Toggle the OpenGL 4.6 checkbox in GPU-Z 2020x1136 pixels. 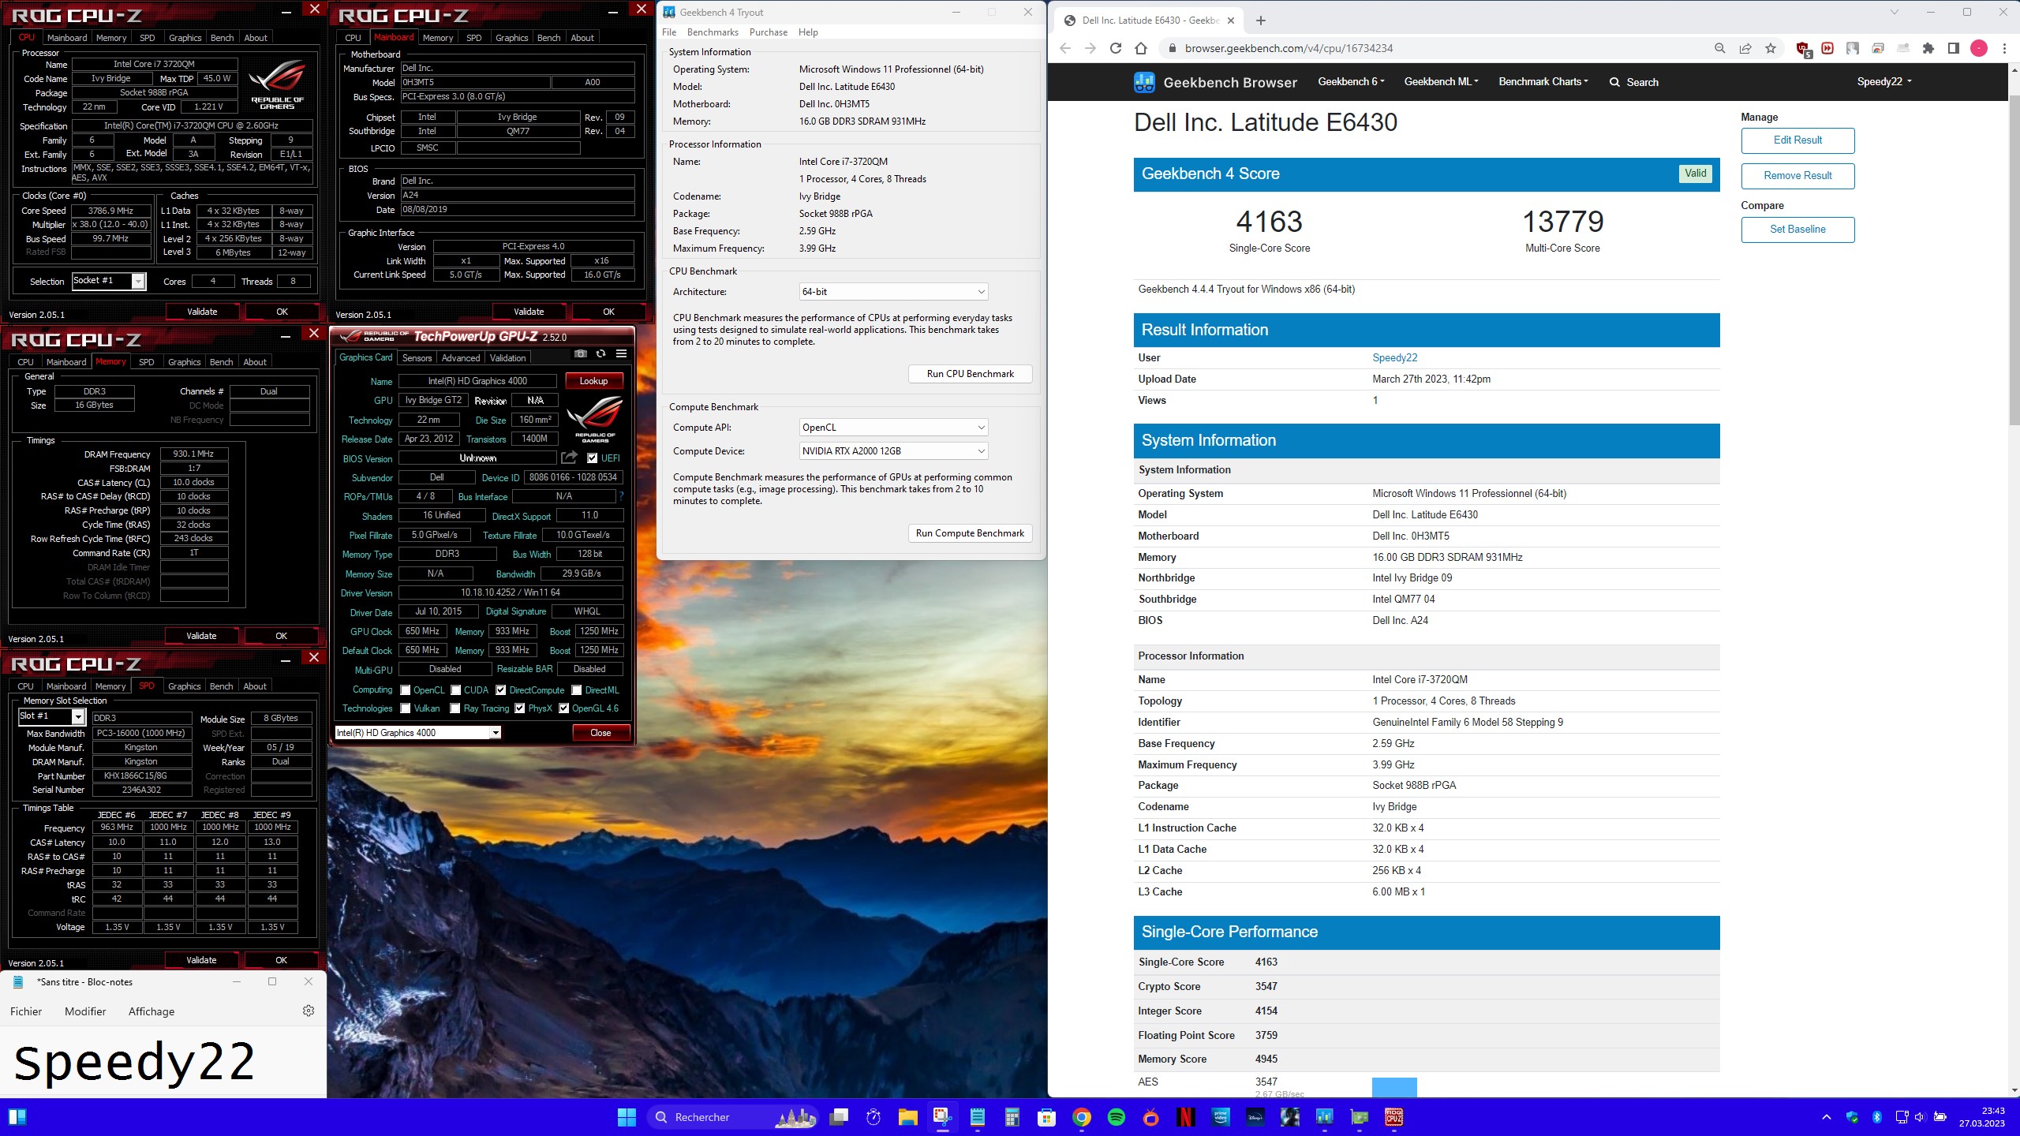pos(564,708)
